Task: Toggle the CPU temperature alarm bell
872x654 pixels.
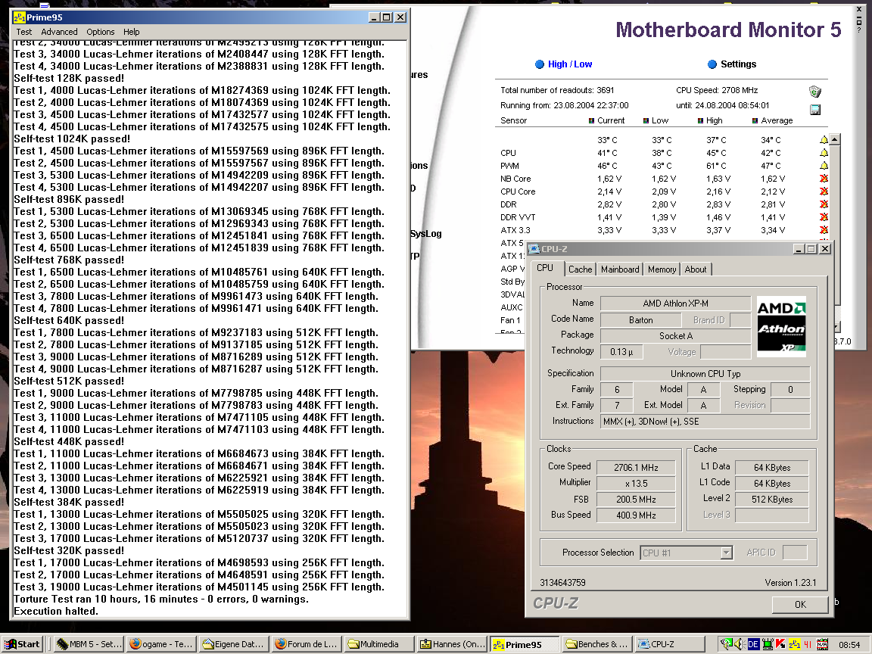Action: point(823,152)
